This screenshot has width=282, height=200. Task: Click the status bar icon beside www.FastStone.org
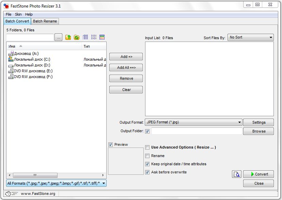point(11,194)
